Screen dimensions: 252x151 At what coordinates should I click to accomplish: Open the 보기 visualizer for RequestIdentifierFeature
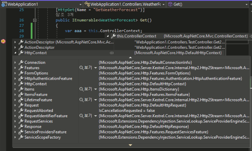coord(86,116)
